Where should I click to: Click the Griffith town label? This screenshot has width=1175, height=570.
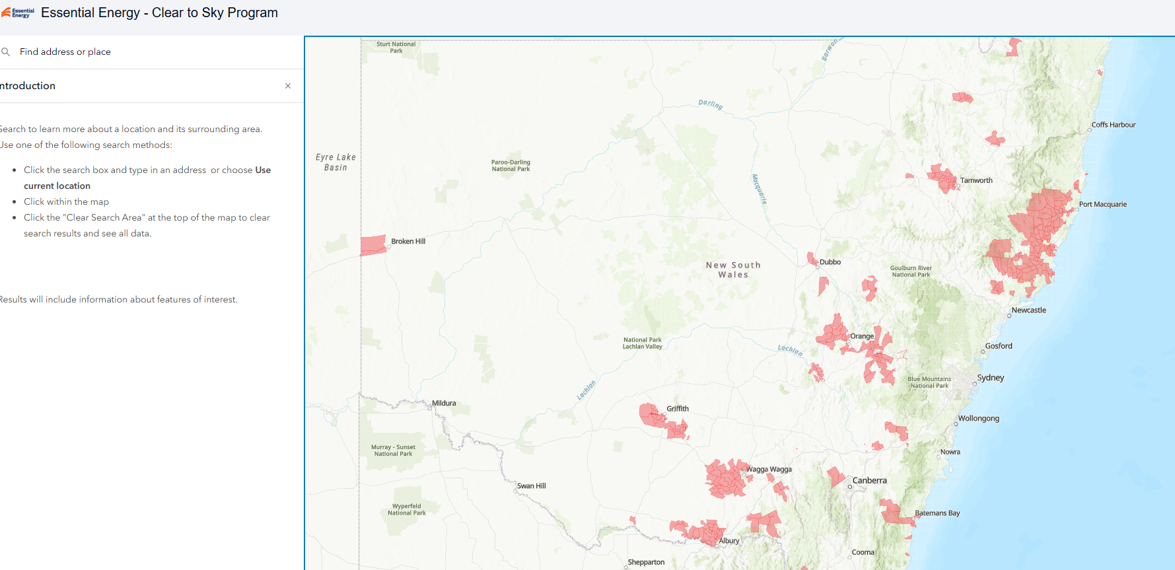(x=678, y=409)
